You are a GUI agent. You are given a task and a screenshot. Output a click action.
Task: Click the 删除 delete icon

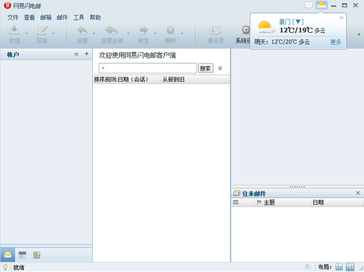pyautogui.click(x=170, y=30)
